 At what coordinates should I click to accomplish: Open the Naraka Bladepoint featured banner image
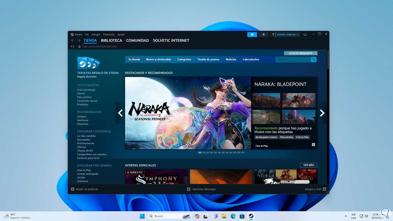point(188,113)
